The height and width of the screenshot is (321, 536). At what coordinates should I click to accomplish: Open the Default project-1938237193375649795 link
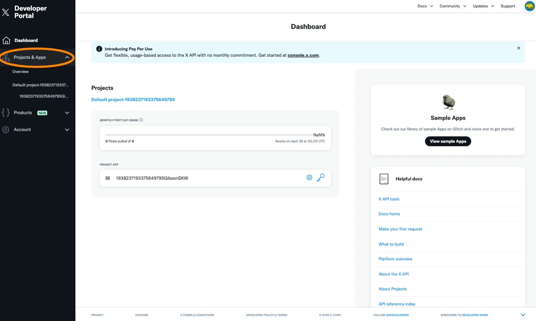pyautogui.click(x=133, y=100)
